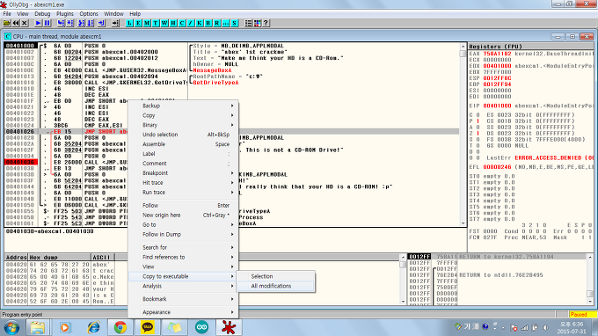Show Threads window via T icon
Screen dimensions: 598x336
(x=156, y=23)
